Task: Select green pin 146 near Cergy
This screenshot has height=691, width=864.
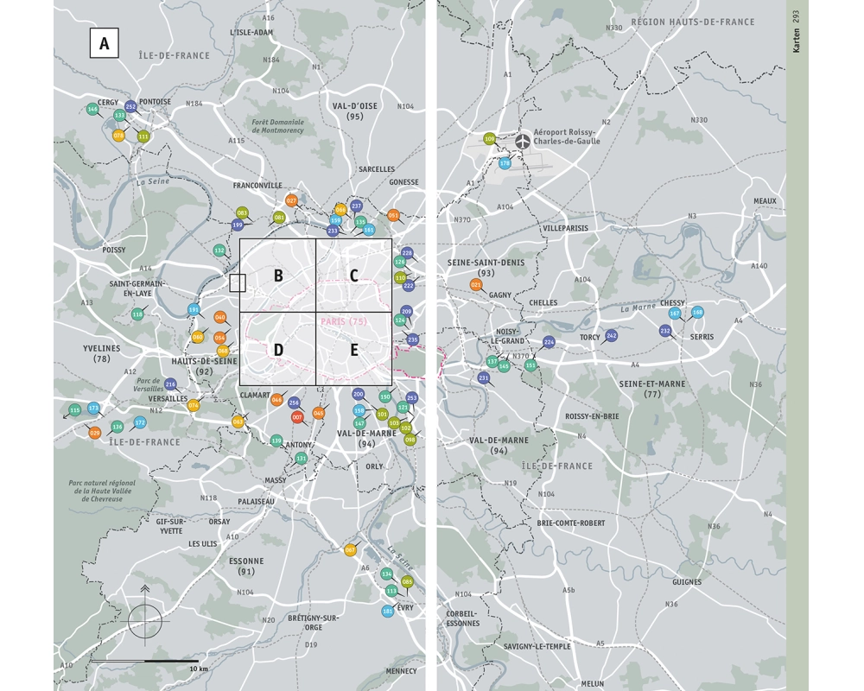Action: pos(92,110)
